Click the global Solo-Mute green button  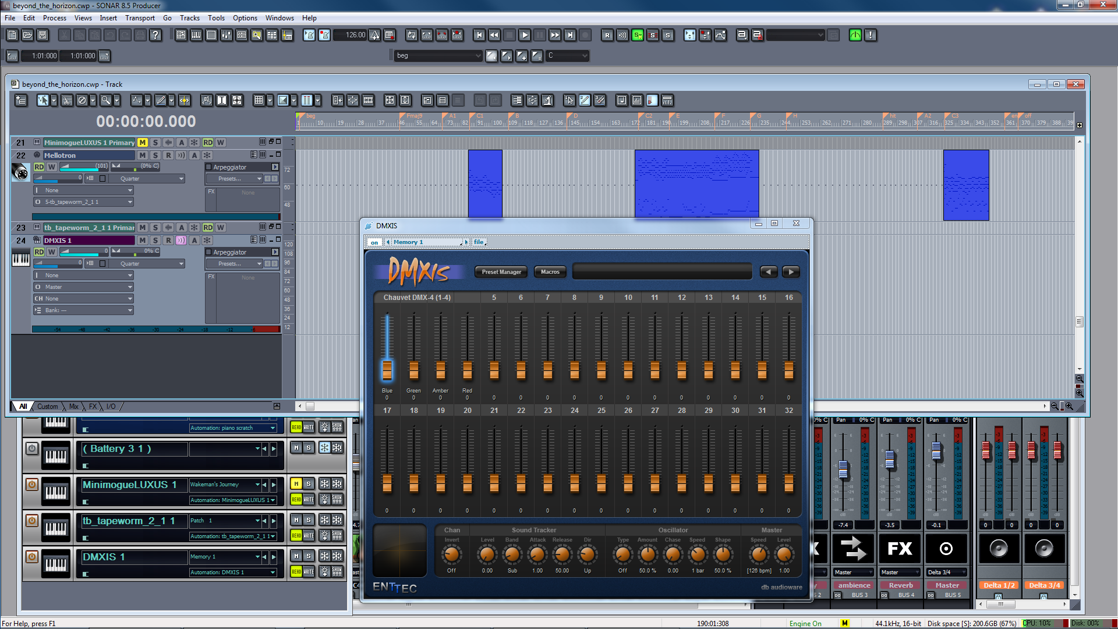638,36
